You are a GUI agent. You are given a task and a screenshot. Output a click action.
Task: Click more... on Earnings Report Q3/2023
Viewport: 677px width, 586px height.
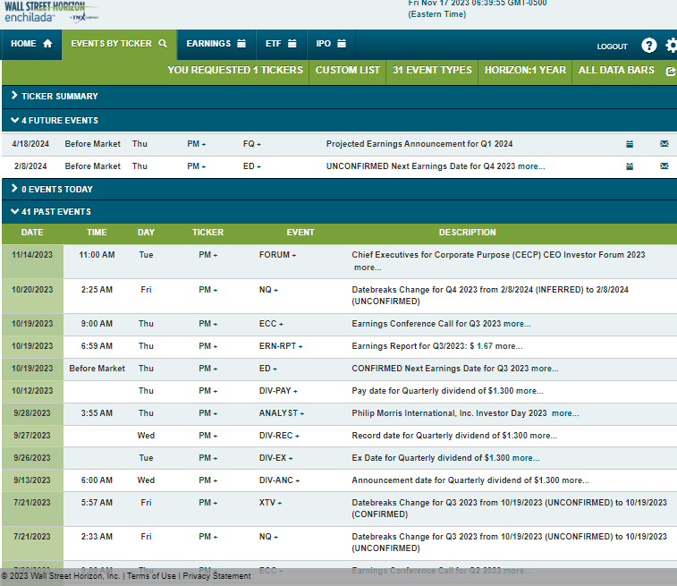pyautogui.click(x=509, y=346)
